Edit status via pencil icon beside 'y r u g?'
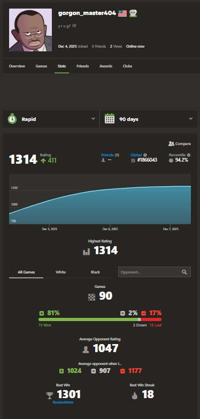This screenshot has height=419, width=200. pyautogui.click(x=74, y=26)
